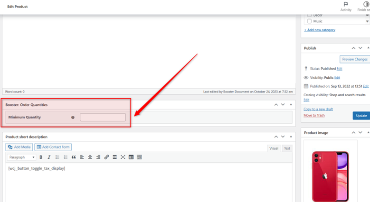The width and height of the screenshot is (370, 202).
Task: Click Move to Trash link
Action: pos(314,115)
